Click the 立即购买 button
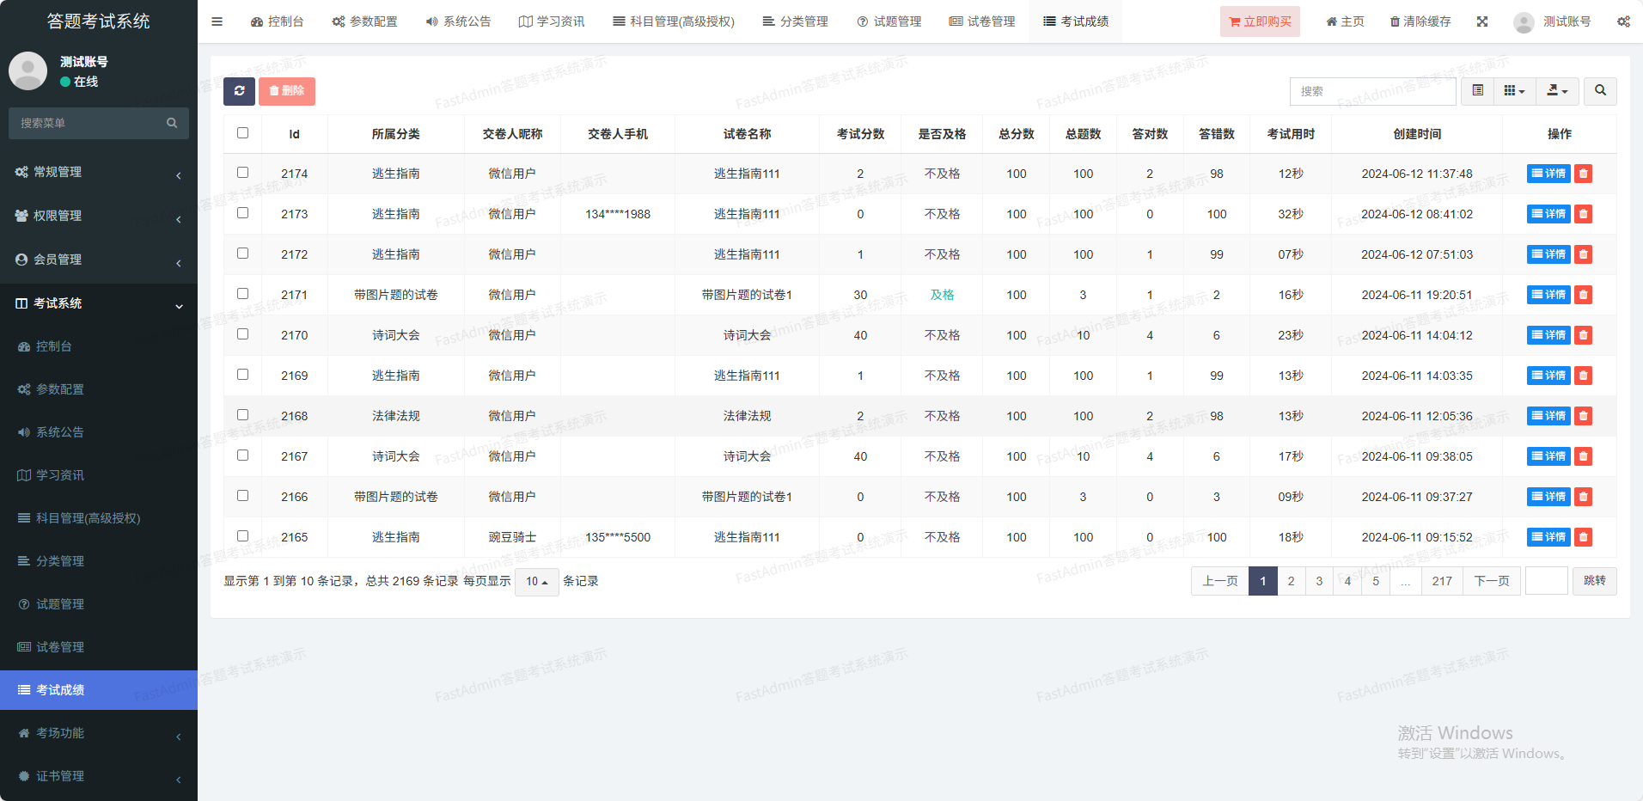1643x801 pixels. coord(1260,21)
